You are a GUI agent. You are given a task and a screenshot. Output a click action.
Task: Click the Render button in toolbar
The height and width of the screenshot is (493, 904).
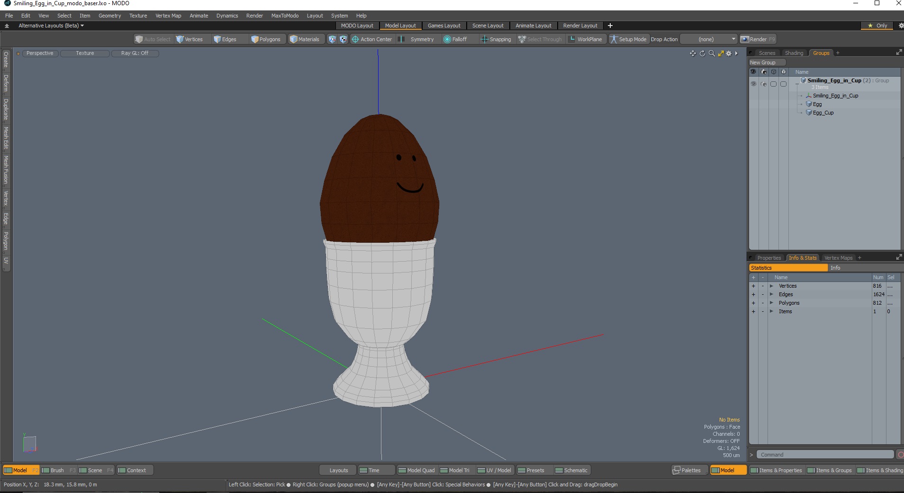pos(758,39)
